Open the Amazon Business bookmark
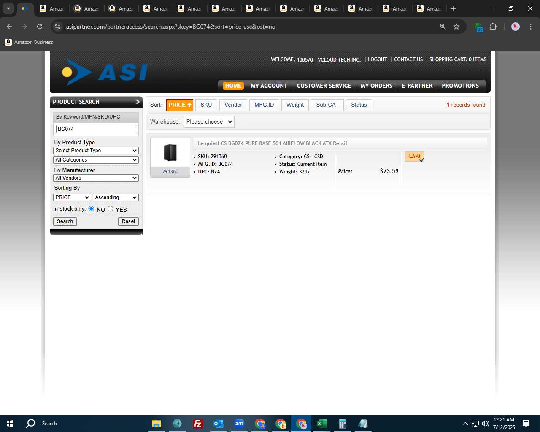 tap(29, 42)
